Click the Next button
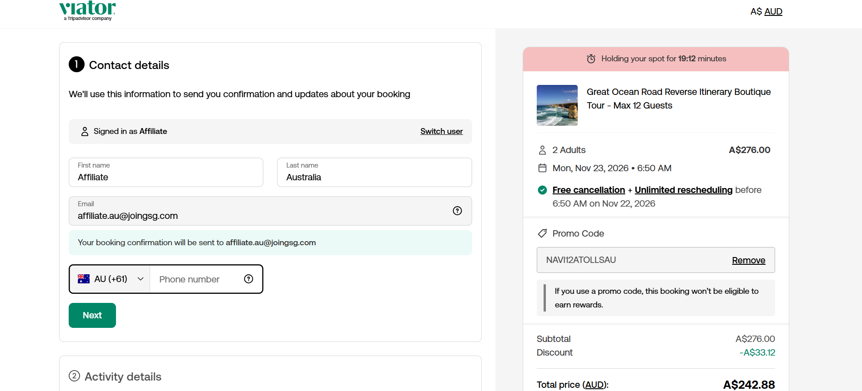This screenshot has width=862, height=391. [92, 315]
